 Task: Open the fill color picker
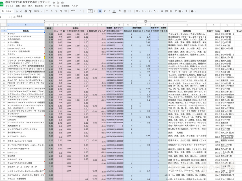[120, 11]
